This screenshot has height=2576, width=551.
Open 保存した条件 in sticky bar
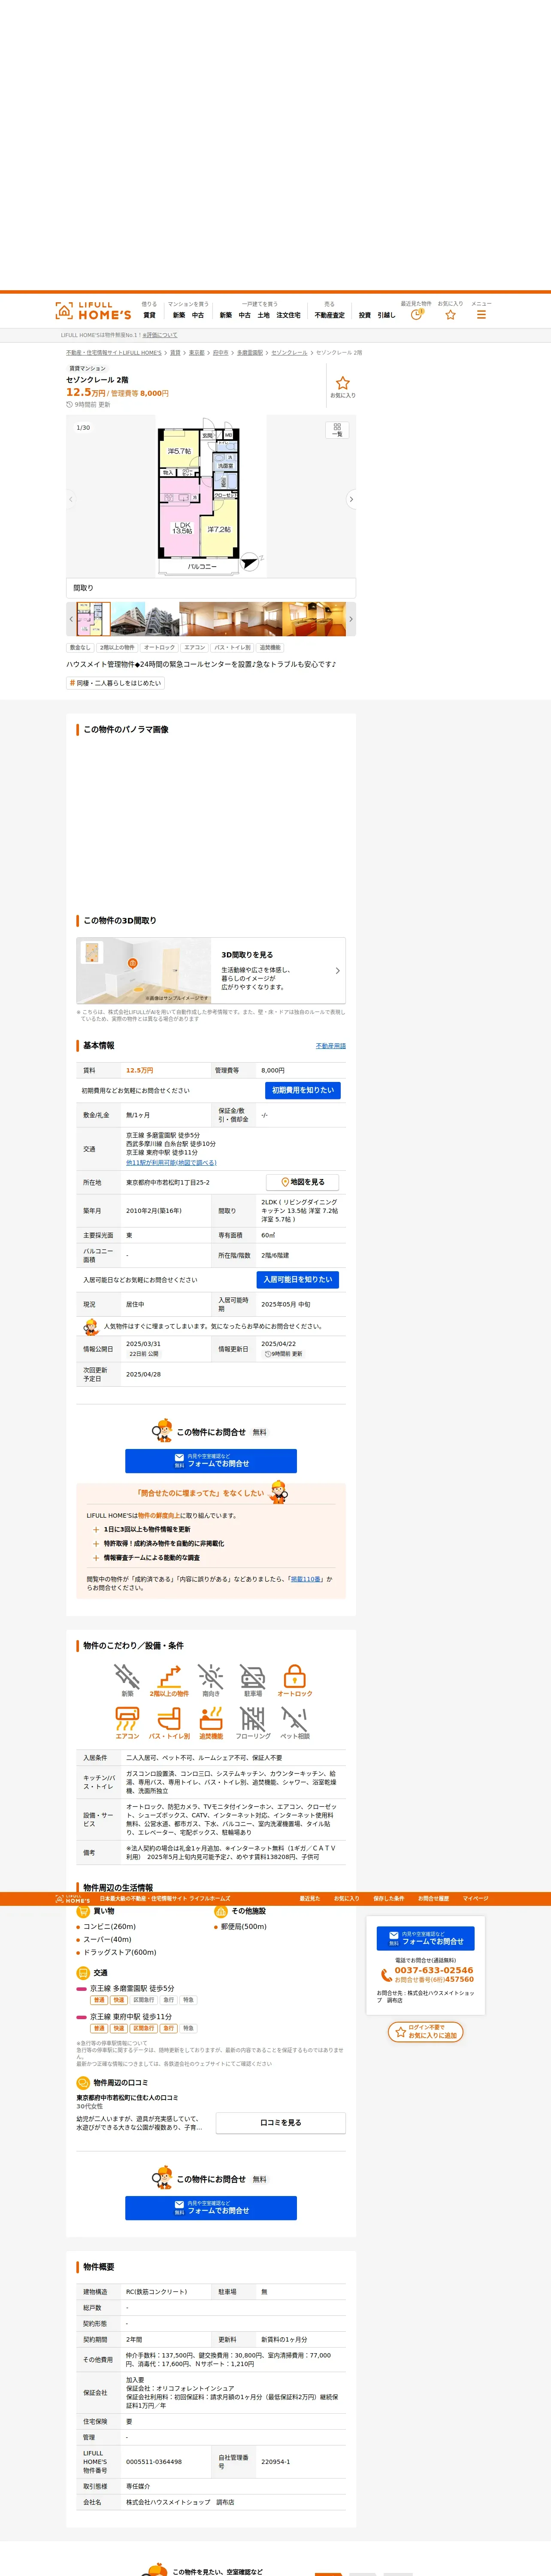click(389, 1898)
